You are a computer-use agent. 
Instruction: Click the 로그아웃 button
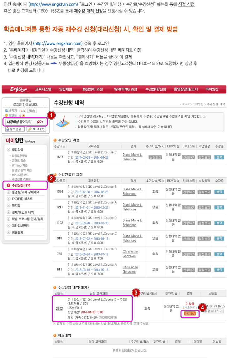[x=36, y=129]
